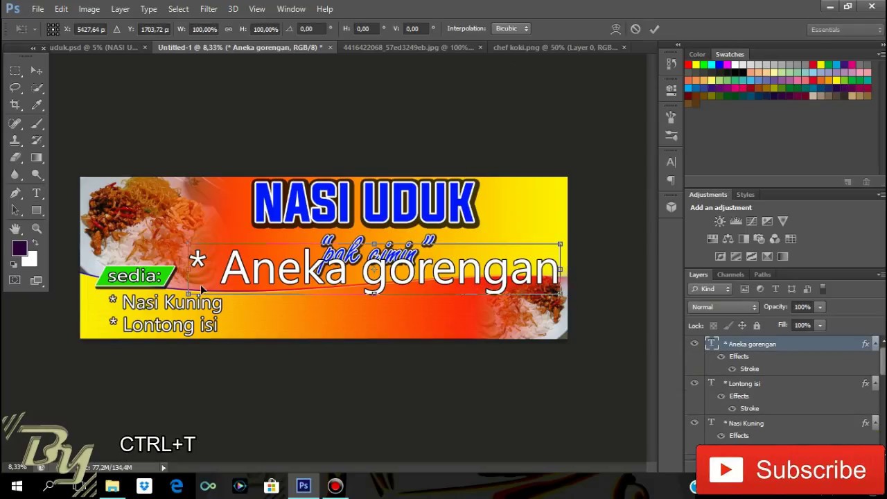The height and width of the screenshot is (499, 887).
Task: Swap foreground and background colors
Action: click(x=34, y=244)
